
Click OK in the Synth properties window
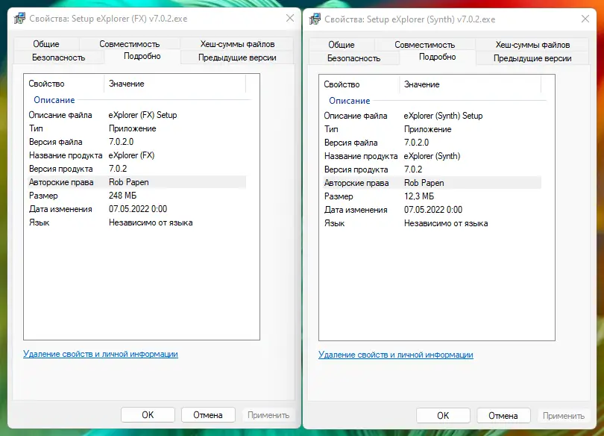tap(443, 416)
